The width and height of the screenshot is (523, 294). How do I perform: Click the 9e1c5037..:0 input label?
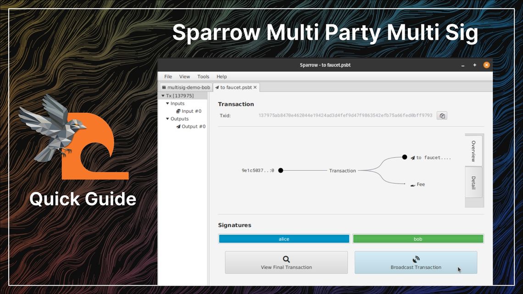pyautogui.click(x=258, y=170)
